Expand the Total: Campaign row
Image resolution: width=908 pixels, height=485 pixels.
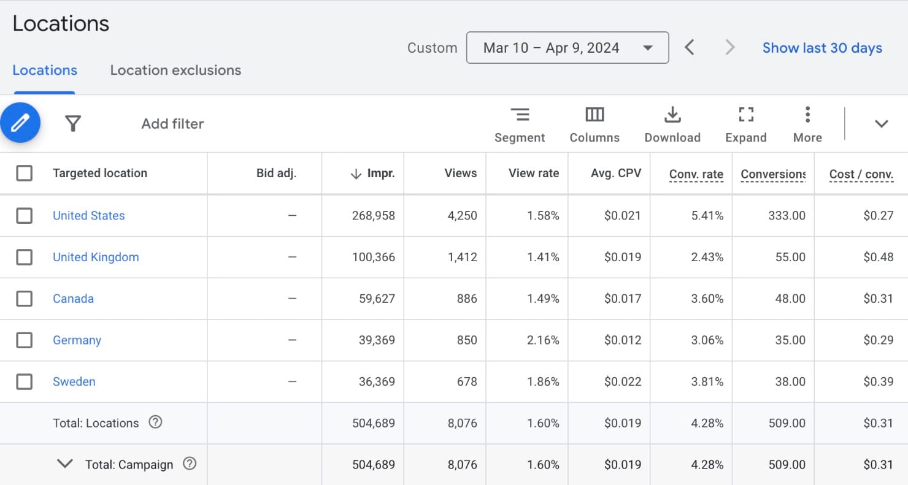click(x=64, y=464)
